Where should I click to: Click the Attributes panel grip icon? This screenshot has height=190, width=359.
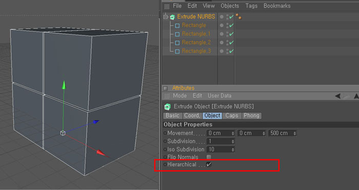tap(167, 96)
